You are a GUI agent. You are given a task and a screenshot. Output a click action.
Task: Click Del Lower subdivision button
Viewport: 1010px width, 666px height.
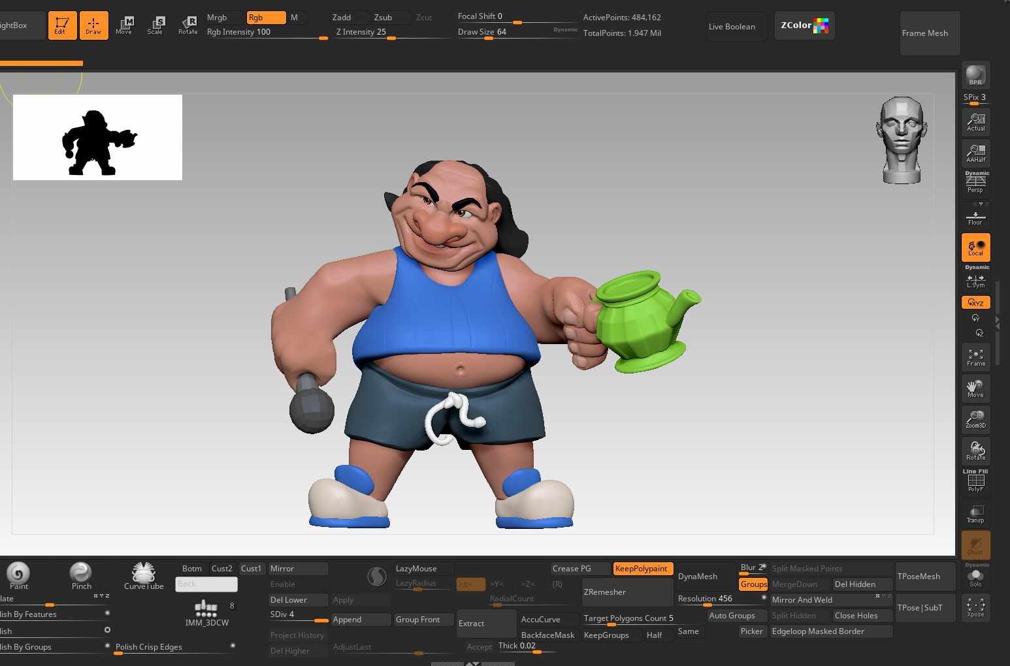(x=298, y=600)
